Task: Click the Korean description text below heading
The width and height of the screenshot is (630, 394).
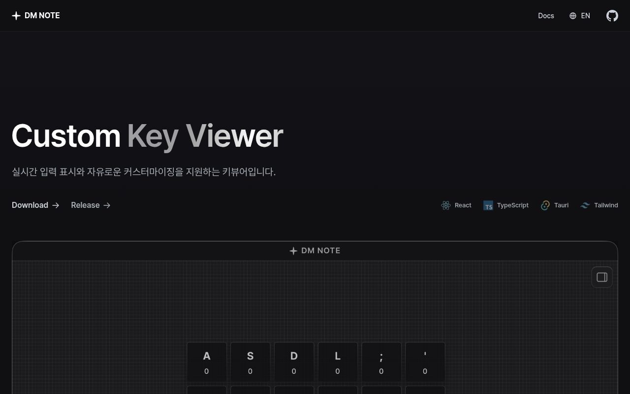Action: coord(144,172)
